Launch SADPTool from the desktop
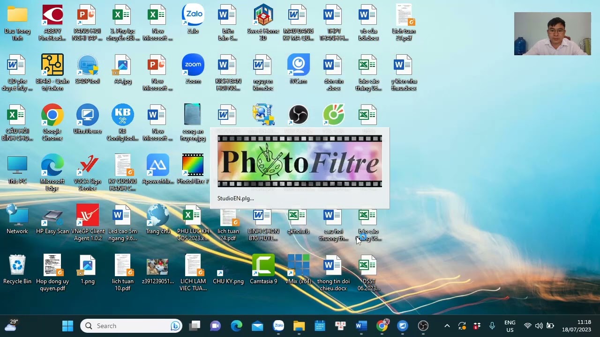This screenshot has width=600, height=337. coord(87,69)
